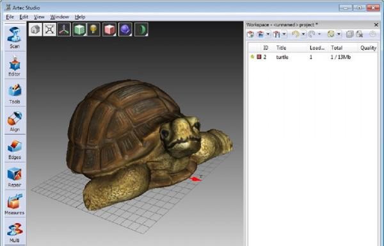This screenshot has height=246, width=384.
Task: Open the File menu
Action: [x=10, y=17]
